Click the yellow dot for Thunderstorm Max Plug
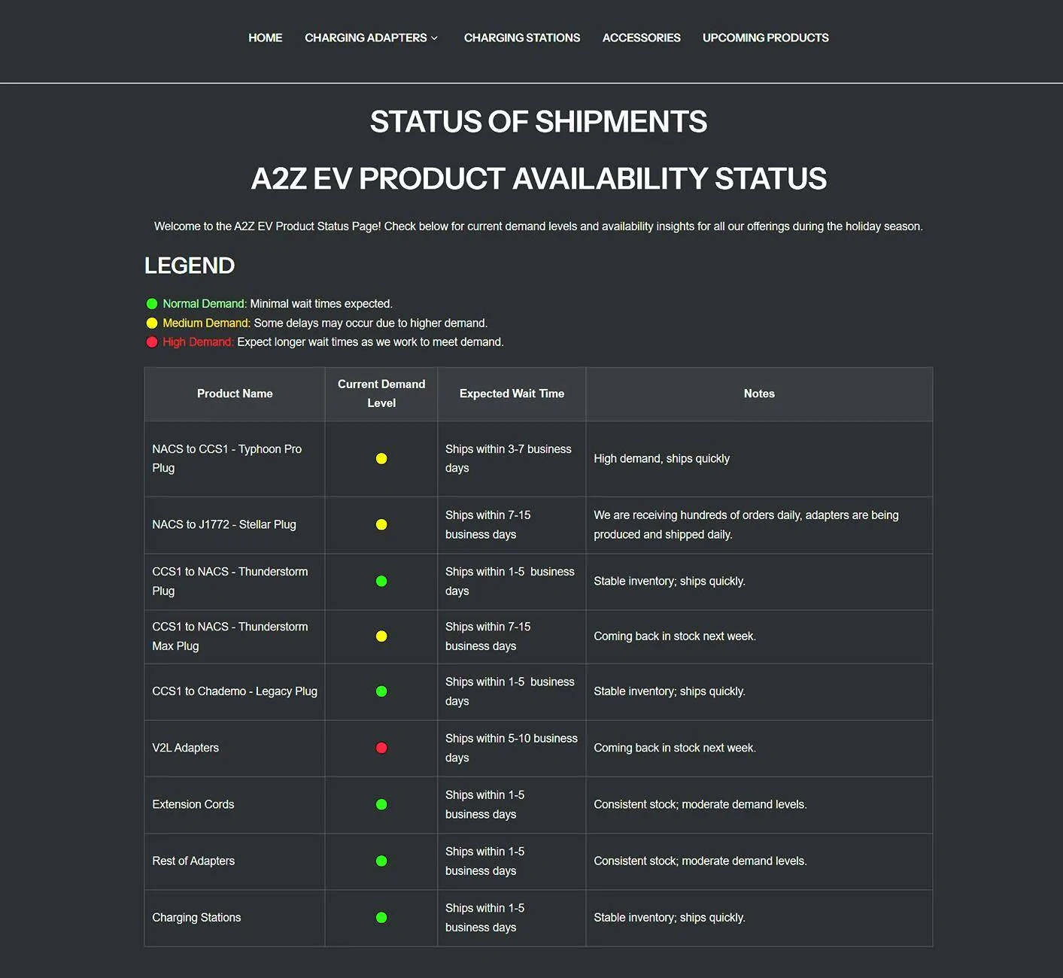1063x978 pixels. 381,636
